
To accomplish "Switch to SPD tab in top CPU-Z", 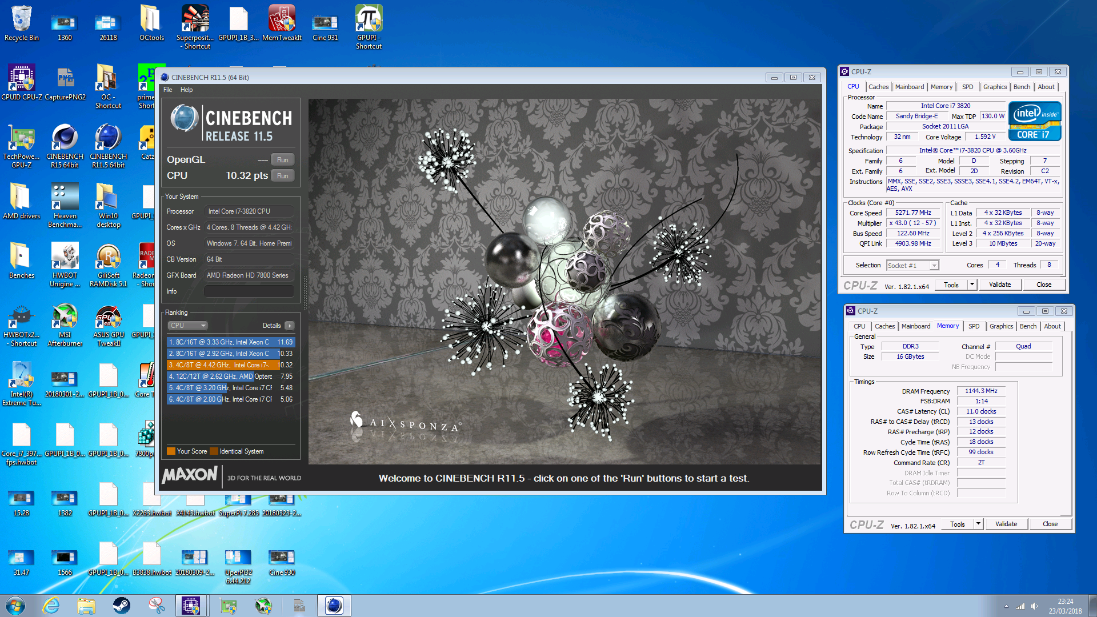I will coord(967,87).
